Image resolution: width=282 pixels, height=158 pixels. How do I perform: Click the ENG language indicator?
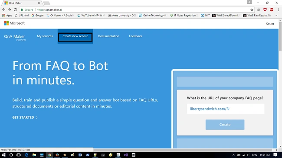pos(255,155)
